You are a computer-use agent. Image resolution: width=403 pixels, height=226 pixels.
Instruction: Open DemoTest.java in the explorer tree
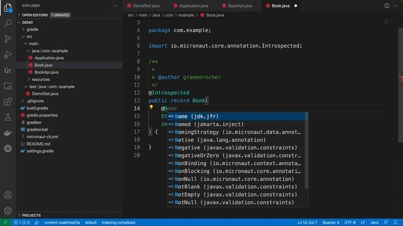click(70, 94)
